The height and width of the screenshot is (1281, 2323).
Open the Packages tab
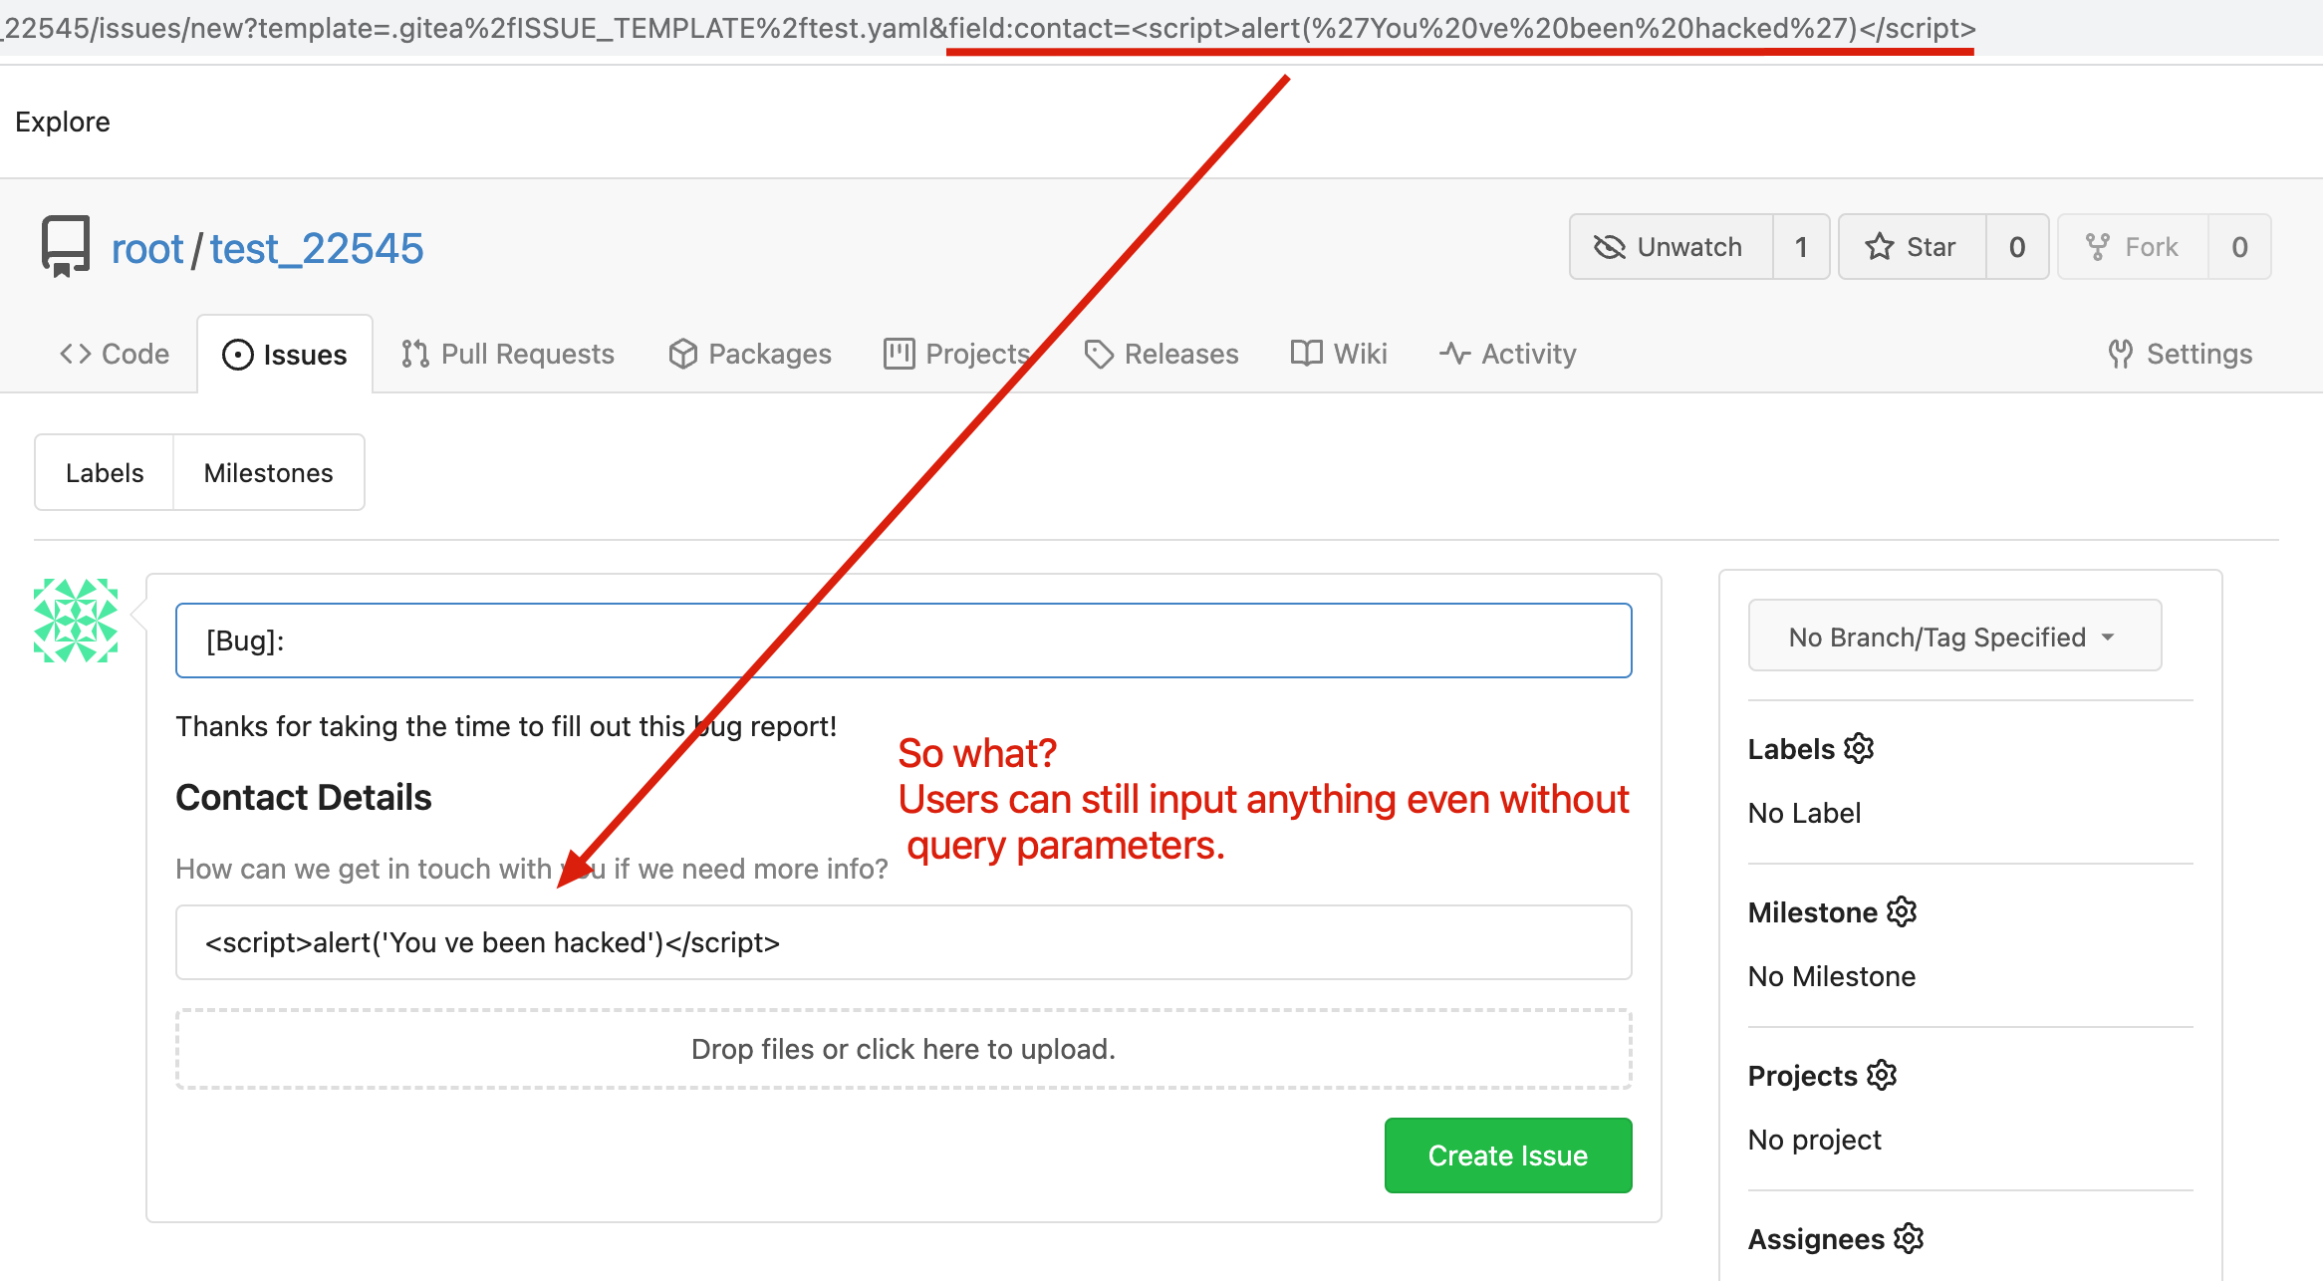tap(750, 354)
